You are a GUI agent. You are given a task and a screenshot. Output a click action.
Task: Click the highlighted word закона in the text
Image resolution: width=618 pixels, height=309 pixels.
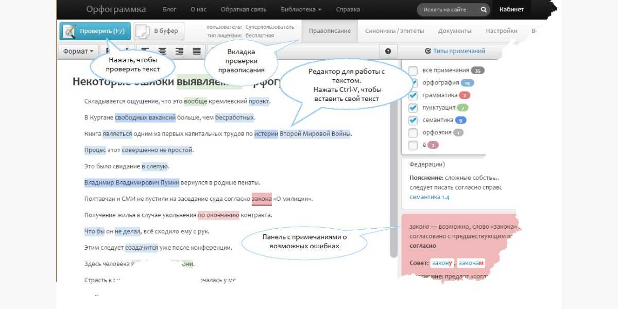coord(262,199)
